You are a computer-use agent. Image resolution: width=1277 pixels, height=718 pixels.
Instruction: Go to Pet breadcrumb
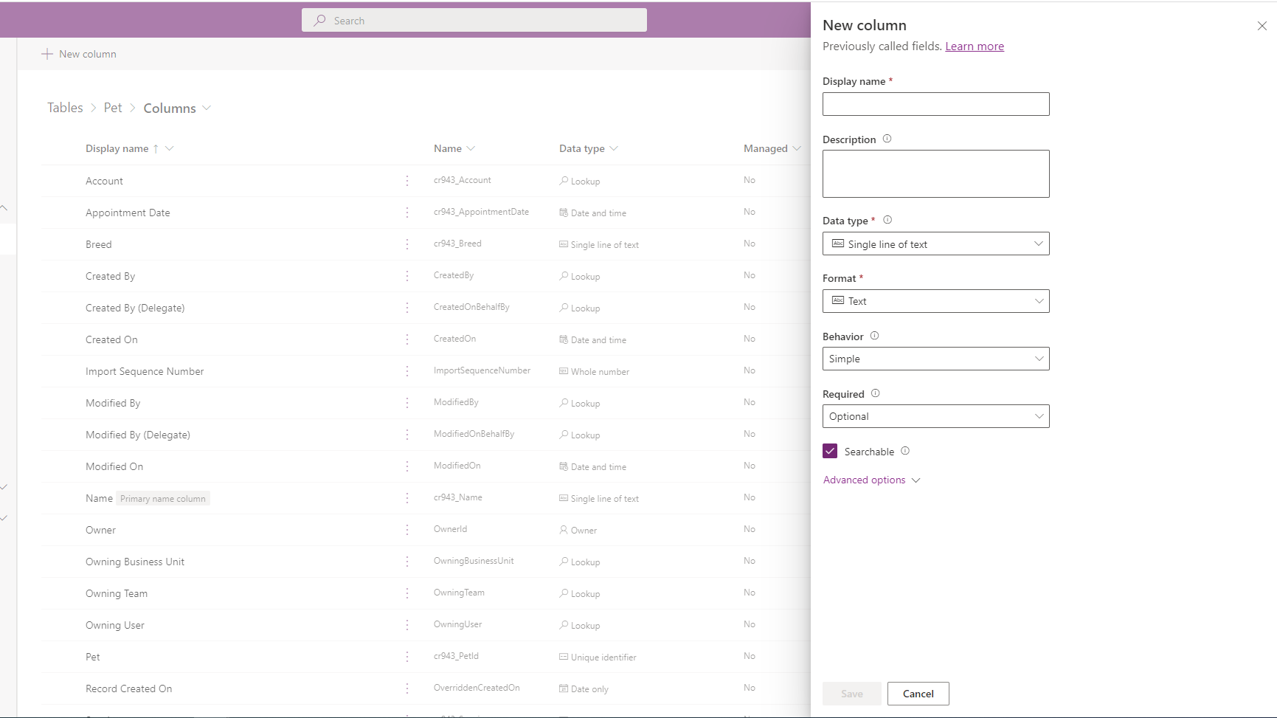click(113, 108)
